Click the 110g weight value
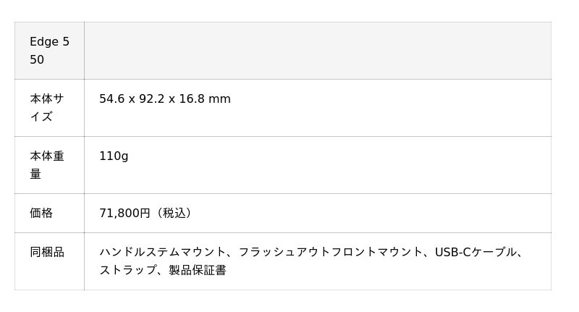This screenshot has height=312, width=579. 114,156
